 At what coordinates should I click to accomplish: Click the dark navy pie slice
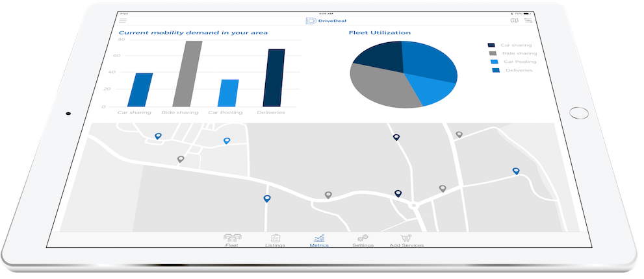click(382, 55)
